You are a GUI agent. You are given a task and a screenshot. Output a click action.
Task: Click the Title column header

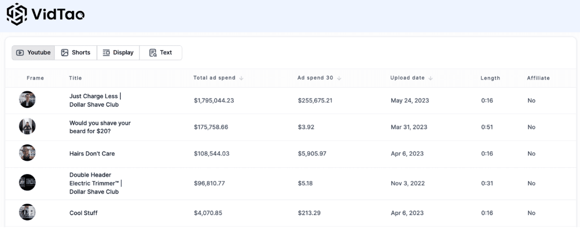point(75,78)
